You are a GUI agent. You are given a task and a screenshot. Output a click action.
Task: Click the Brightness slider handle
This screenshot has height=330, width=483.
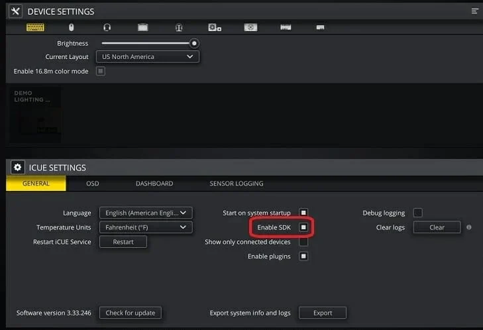pos(194,44)
